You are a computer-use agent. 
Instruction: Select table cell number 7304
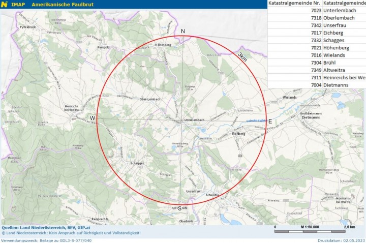pos(316,63)
